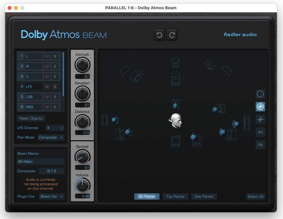Select the rightmost wireframe speaker in panner
Viewport: 283px width, 219px height.
pos(247,123)
